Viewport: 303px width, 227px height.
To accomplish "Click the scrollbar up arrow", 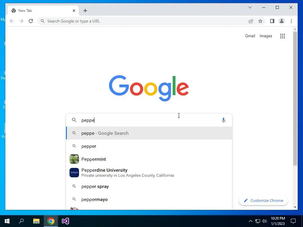I will tap(295, 29).
